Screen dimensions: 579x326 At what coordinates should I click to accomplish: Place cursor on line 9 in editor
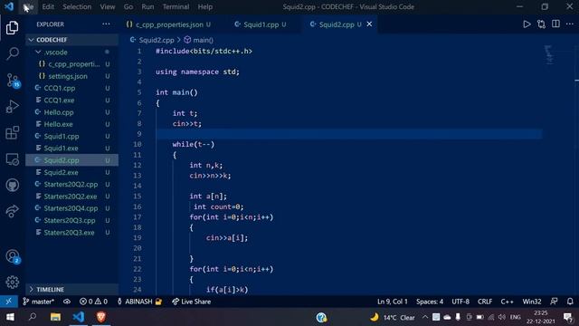(x=349, y=134)
